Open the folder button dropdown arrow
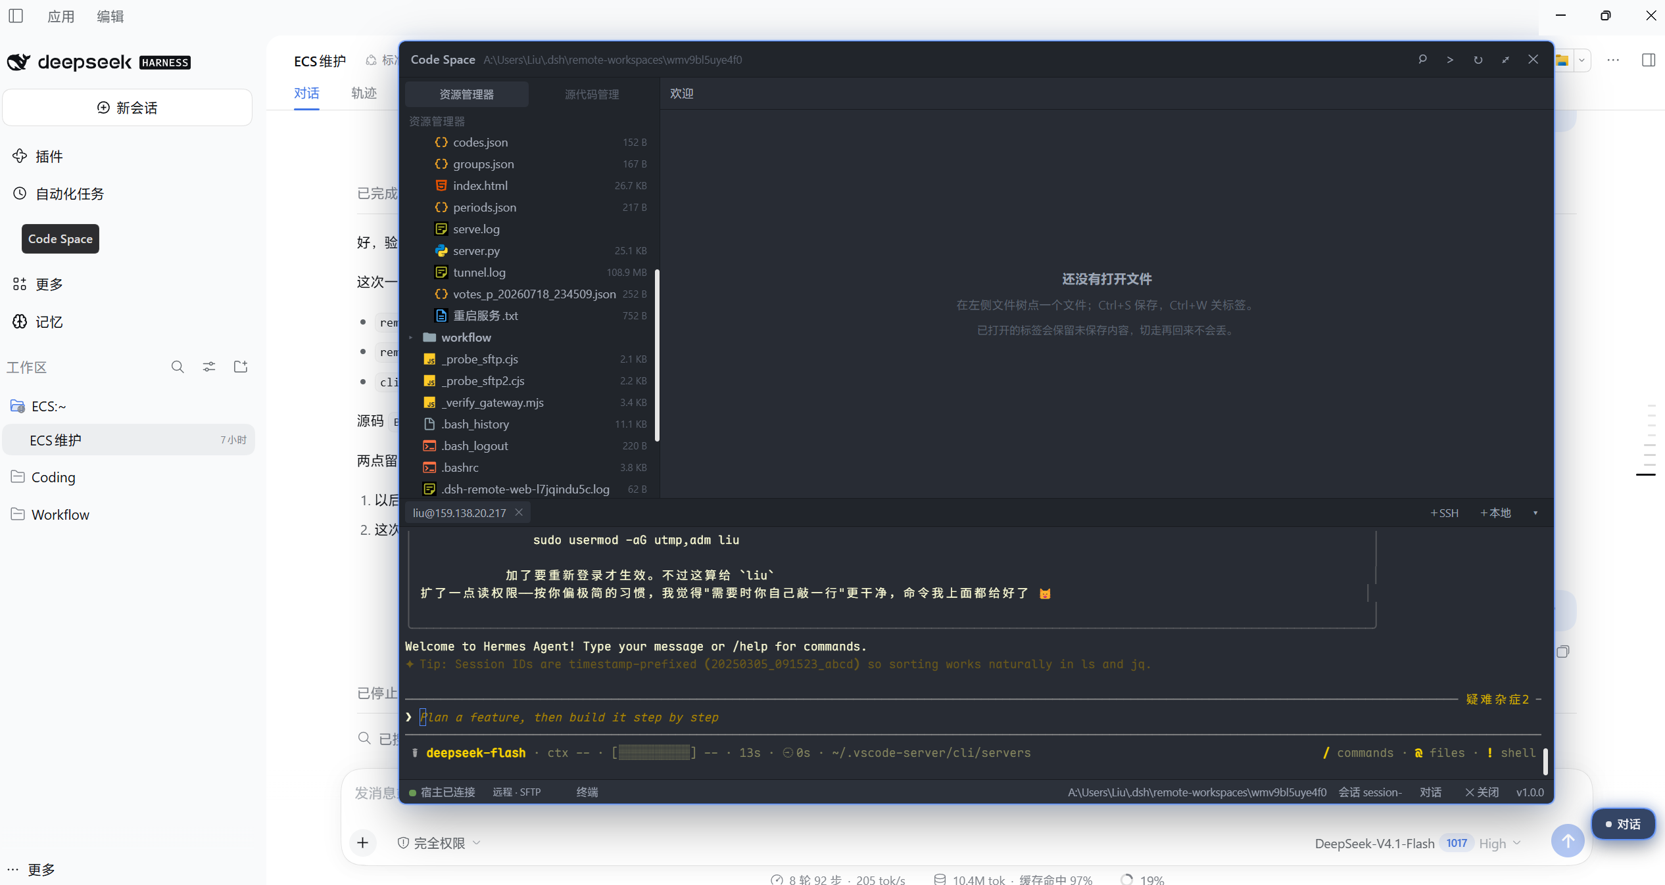Screen dimensions: 1665x885 coord(1581,60)
